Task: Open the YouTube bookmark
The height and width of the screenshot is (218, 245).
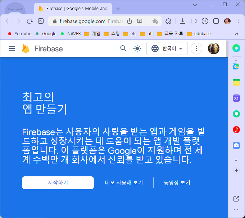Action: coord(20,34)
